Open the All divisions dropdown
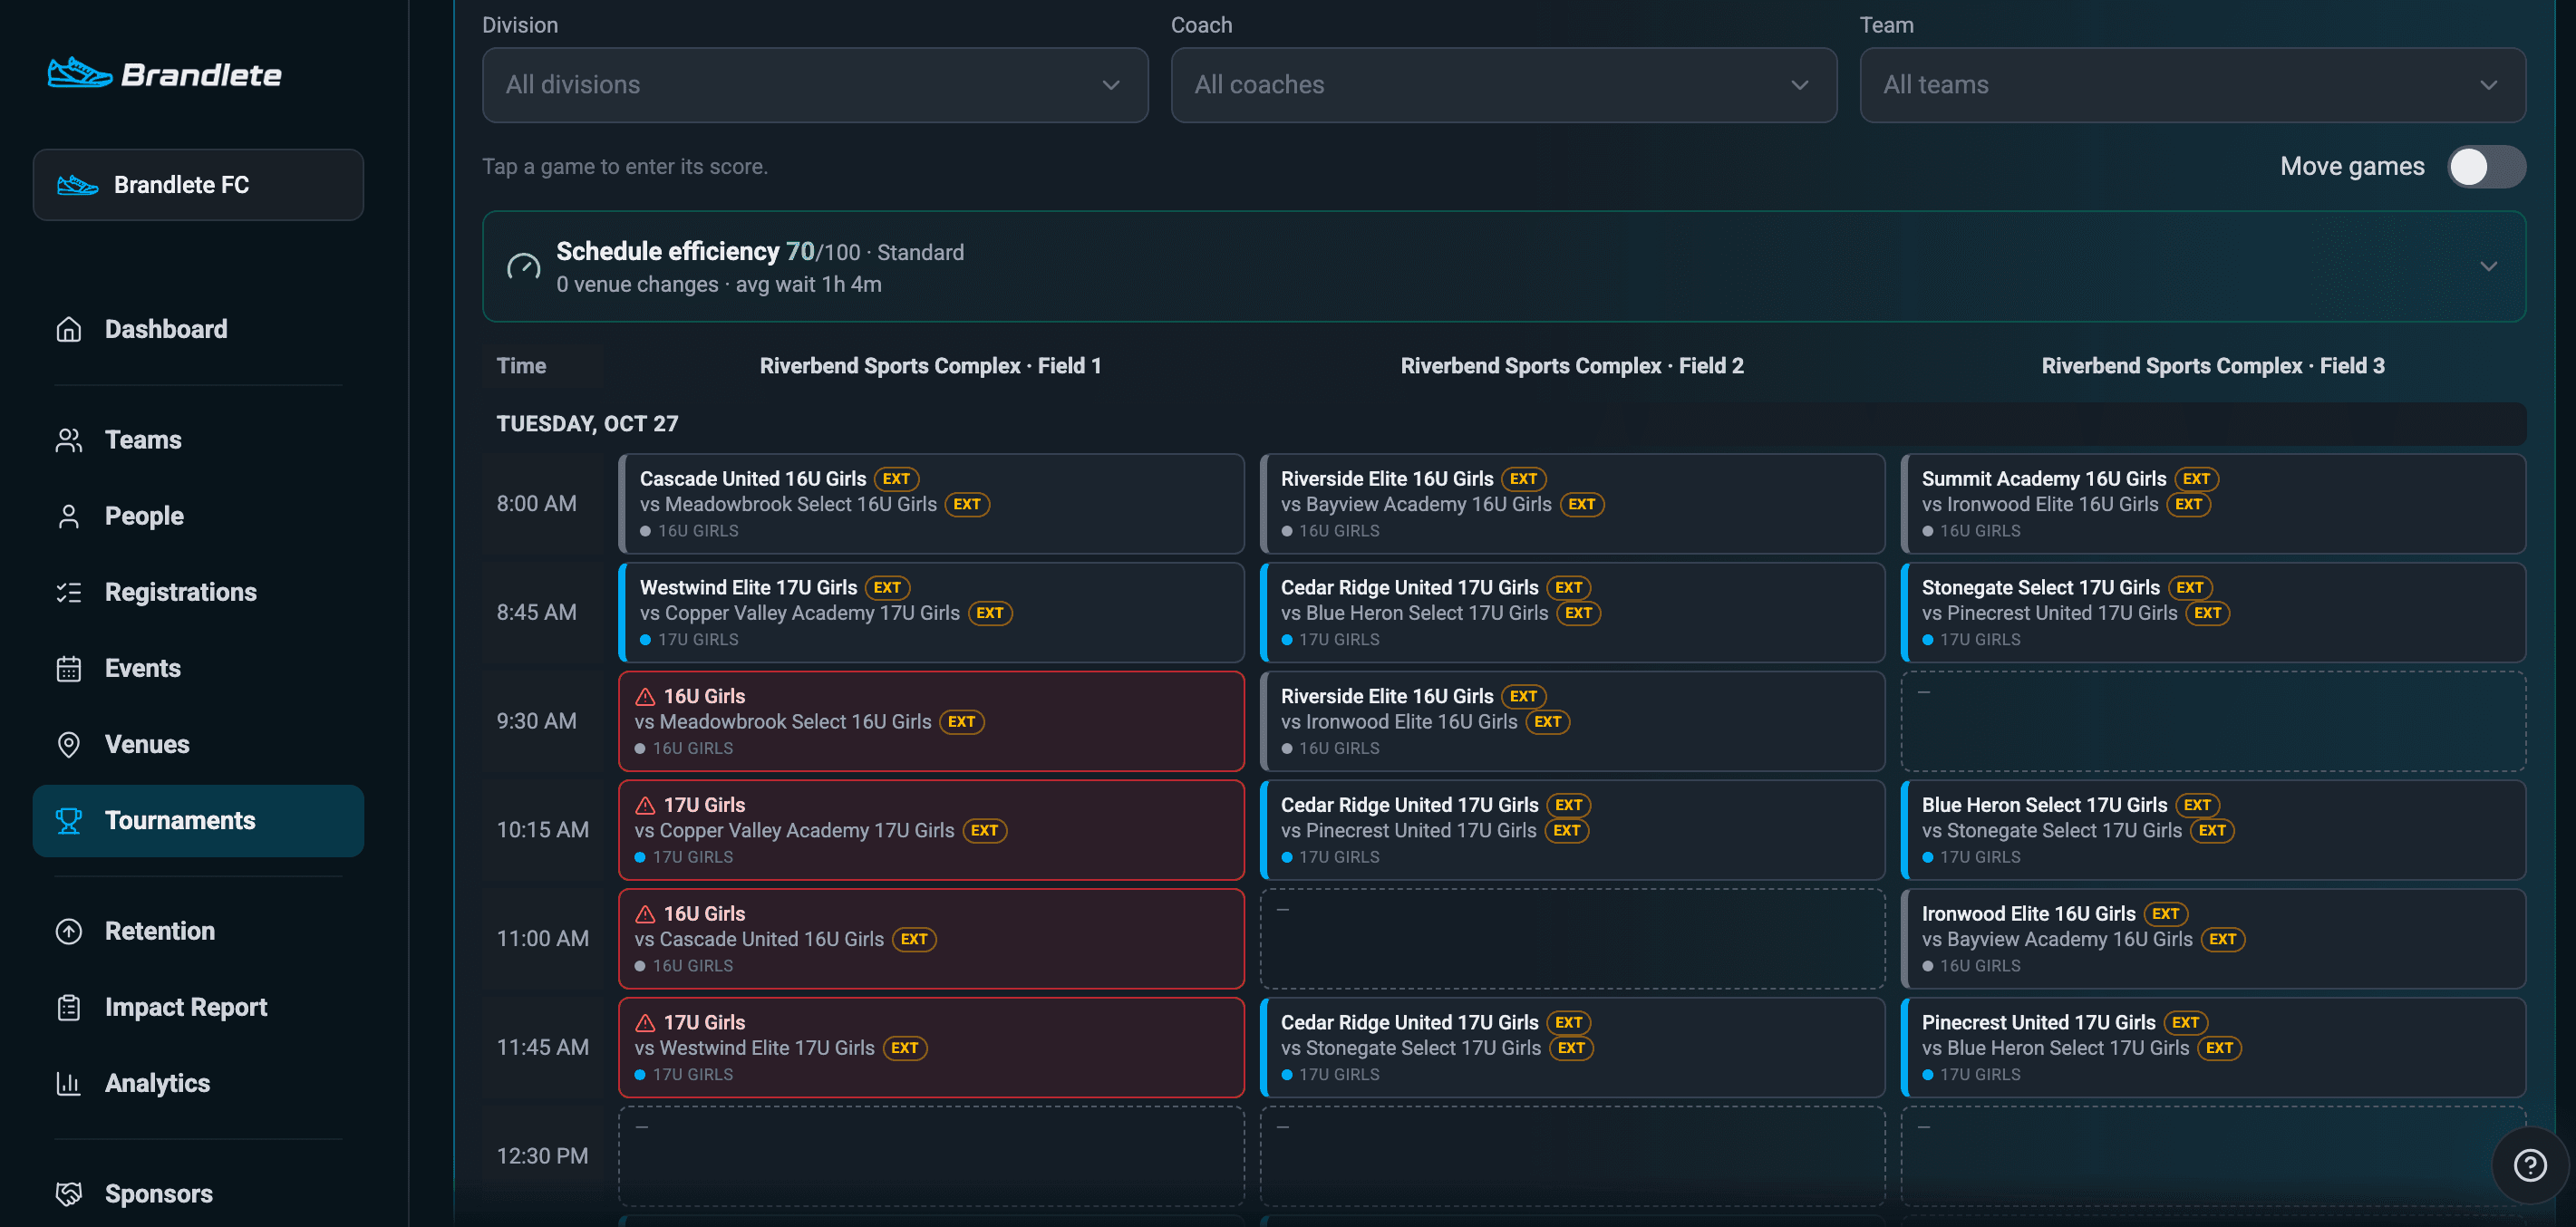2576x1227 pixels. pyautogui.click(x=814, y=85)
